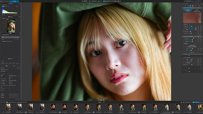
Task: Click the navigator preview thumbnail
Action: point(10,26)
